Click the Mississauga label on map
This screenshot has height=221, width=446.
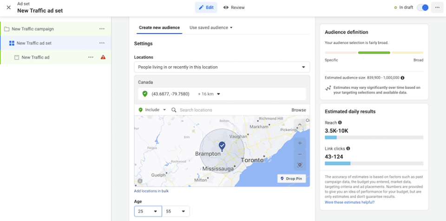[x=218, y=169]
